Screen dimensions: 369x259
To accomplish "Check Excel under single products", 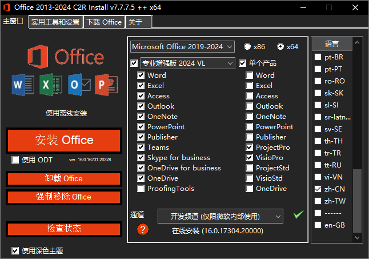I will [x=249, y=85].
